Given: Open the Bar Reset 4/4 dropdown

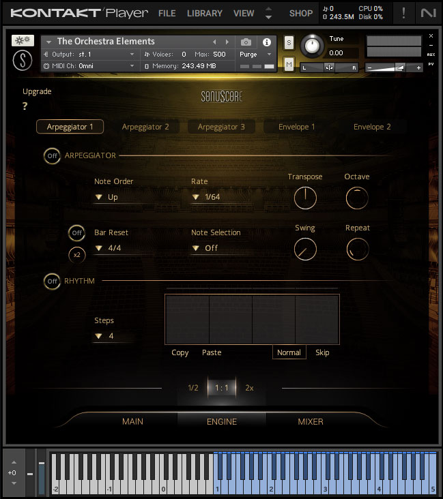Looking at the screenshot, I should click(118, 248).
